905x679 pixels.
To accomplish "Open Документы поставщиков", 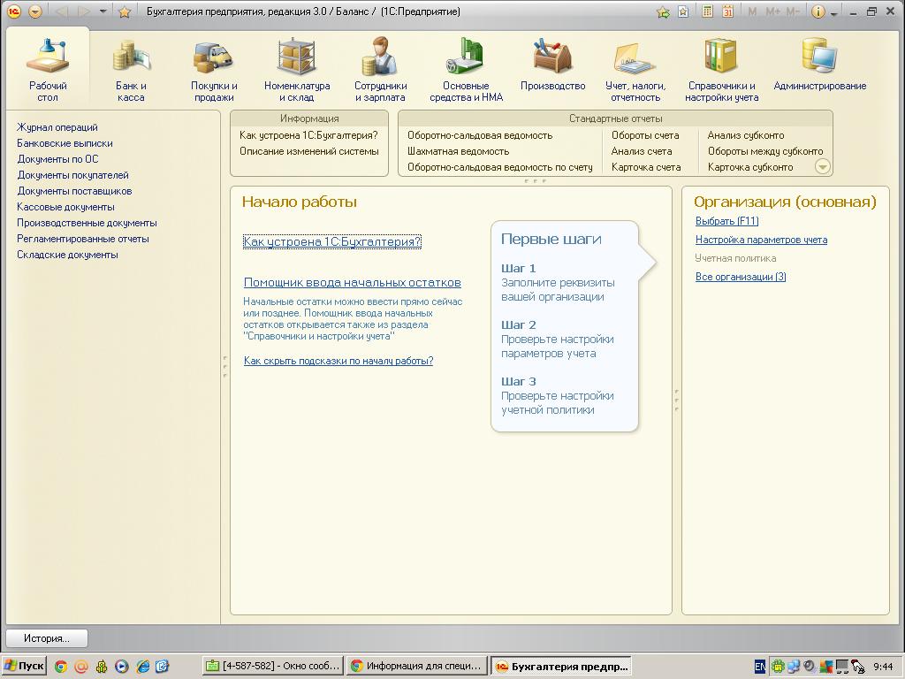I will pos(74,191).
